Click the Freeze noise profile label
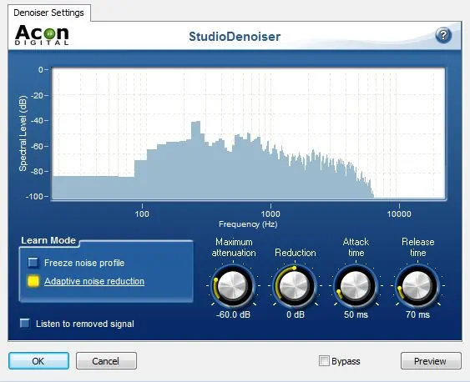Image resolution: width=470 pixels, height=382 pixels. pyautogui.click(x=84, y=263)
